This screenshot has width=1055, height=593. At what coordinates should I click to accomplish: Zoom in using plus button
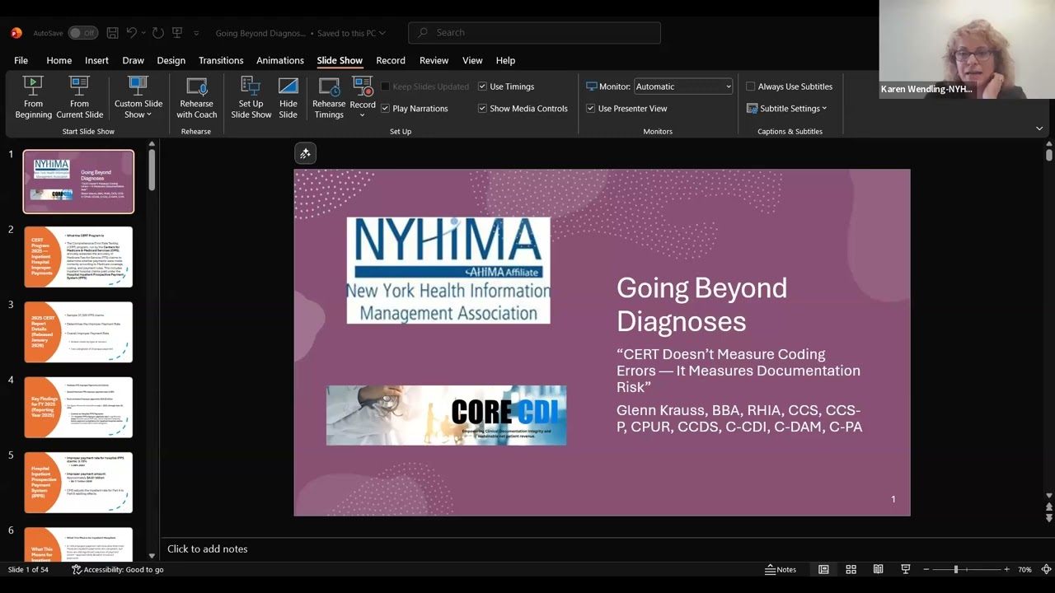point(1006,569)
